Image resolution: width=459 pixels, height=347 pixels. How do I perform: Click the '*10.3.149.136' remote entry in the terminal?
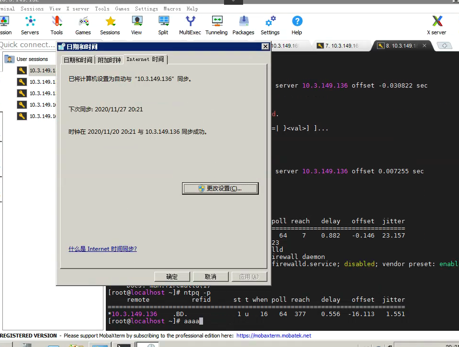click(x=133, y=314)
